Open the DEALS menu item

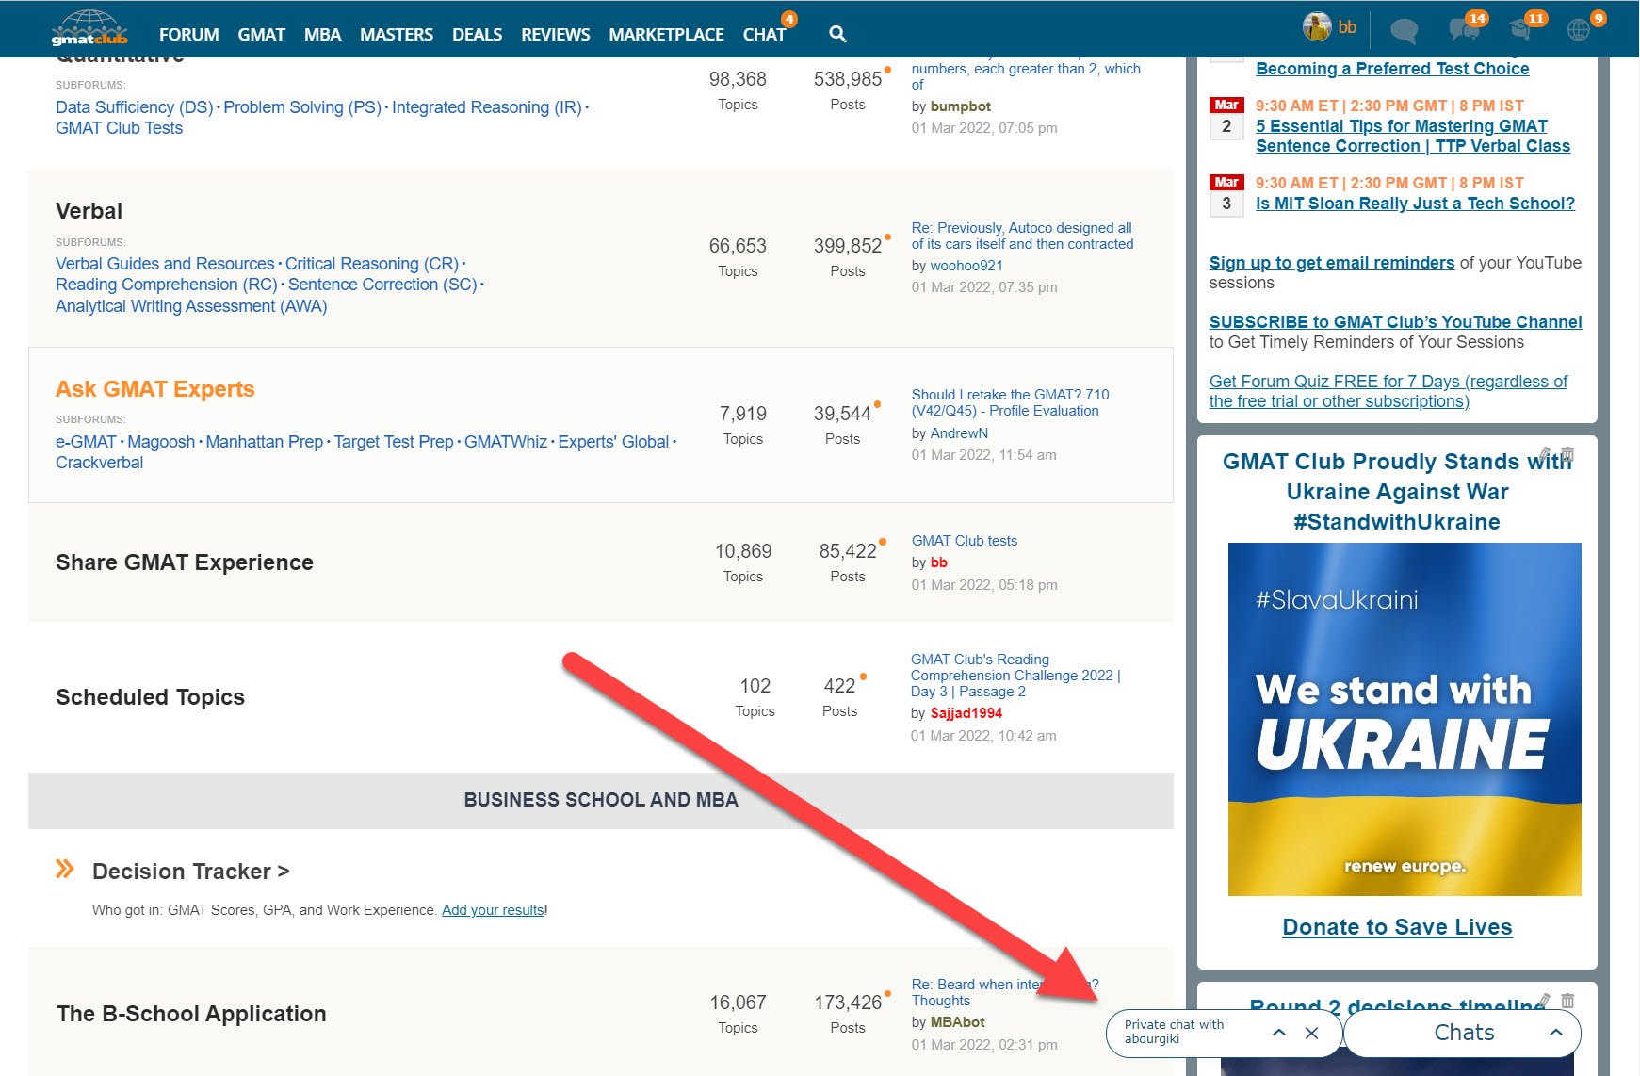(x=477, y=35)
